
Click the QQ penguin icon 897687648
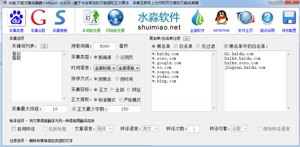coord(221,21)
